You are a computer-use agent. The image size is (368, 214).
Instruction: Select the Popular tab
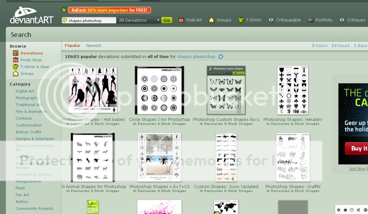72,46
